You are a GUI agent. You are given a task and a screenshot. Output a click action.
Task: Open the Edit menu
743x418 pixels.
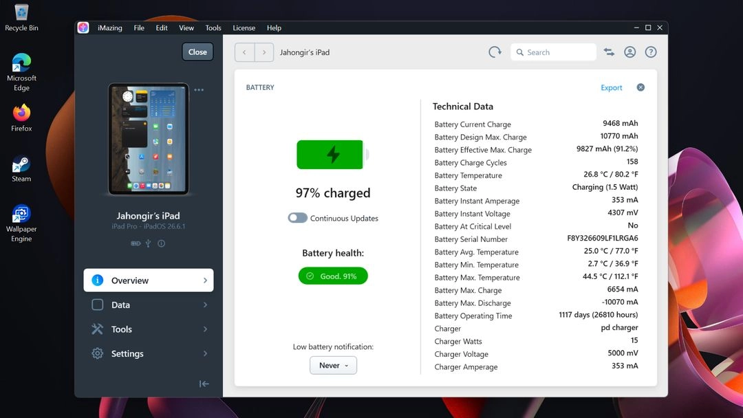162,28
